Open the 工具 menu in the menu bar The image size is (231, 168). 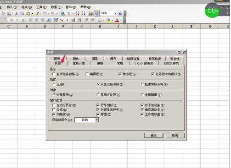click(41, 7)
